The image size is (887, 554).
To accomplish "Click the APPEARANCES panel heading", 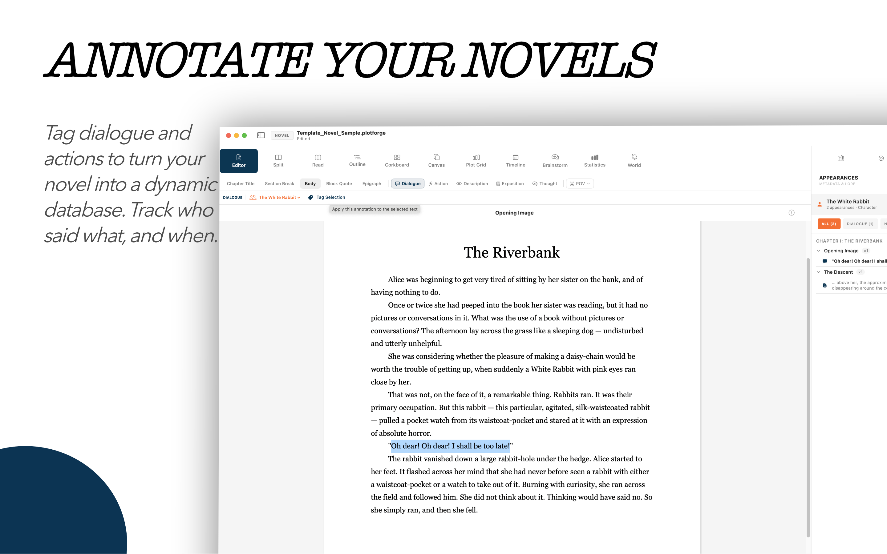I will pos(839,178).
